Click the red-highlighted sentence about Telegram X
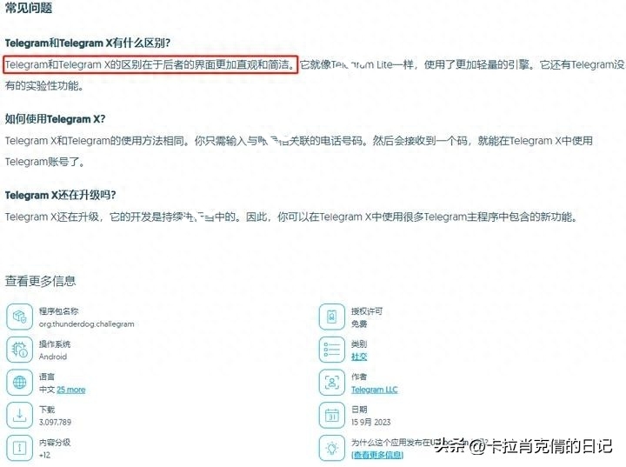The image size is (626, 467). pos(150,64)
